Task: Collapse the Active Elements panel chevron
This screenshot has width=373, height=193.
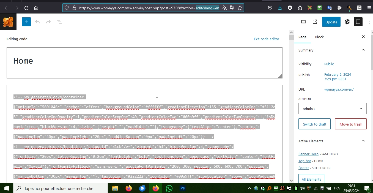Action: (x=363, y=141)
